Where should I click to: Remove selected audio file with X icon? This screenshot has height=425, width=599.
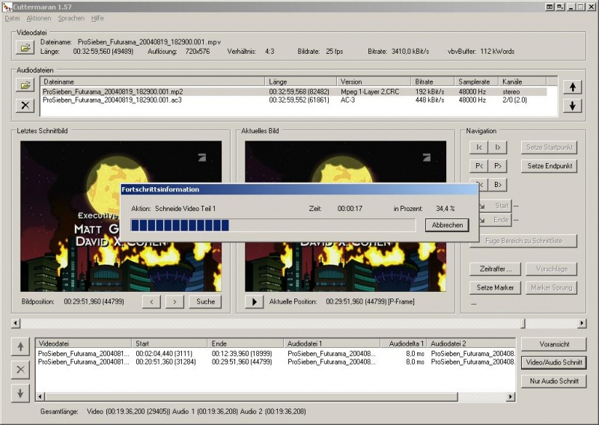coord(25,105)
